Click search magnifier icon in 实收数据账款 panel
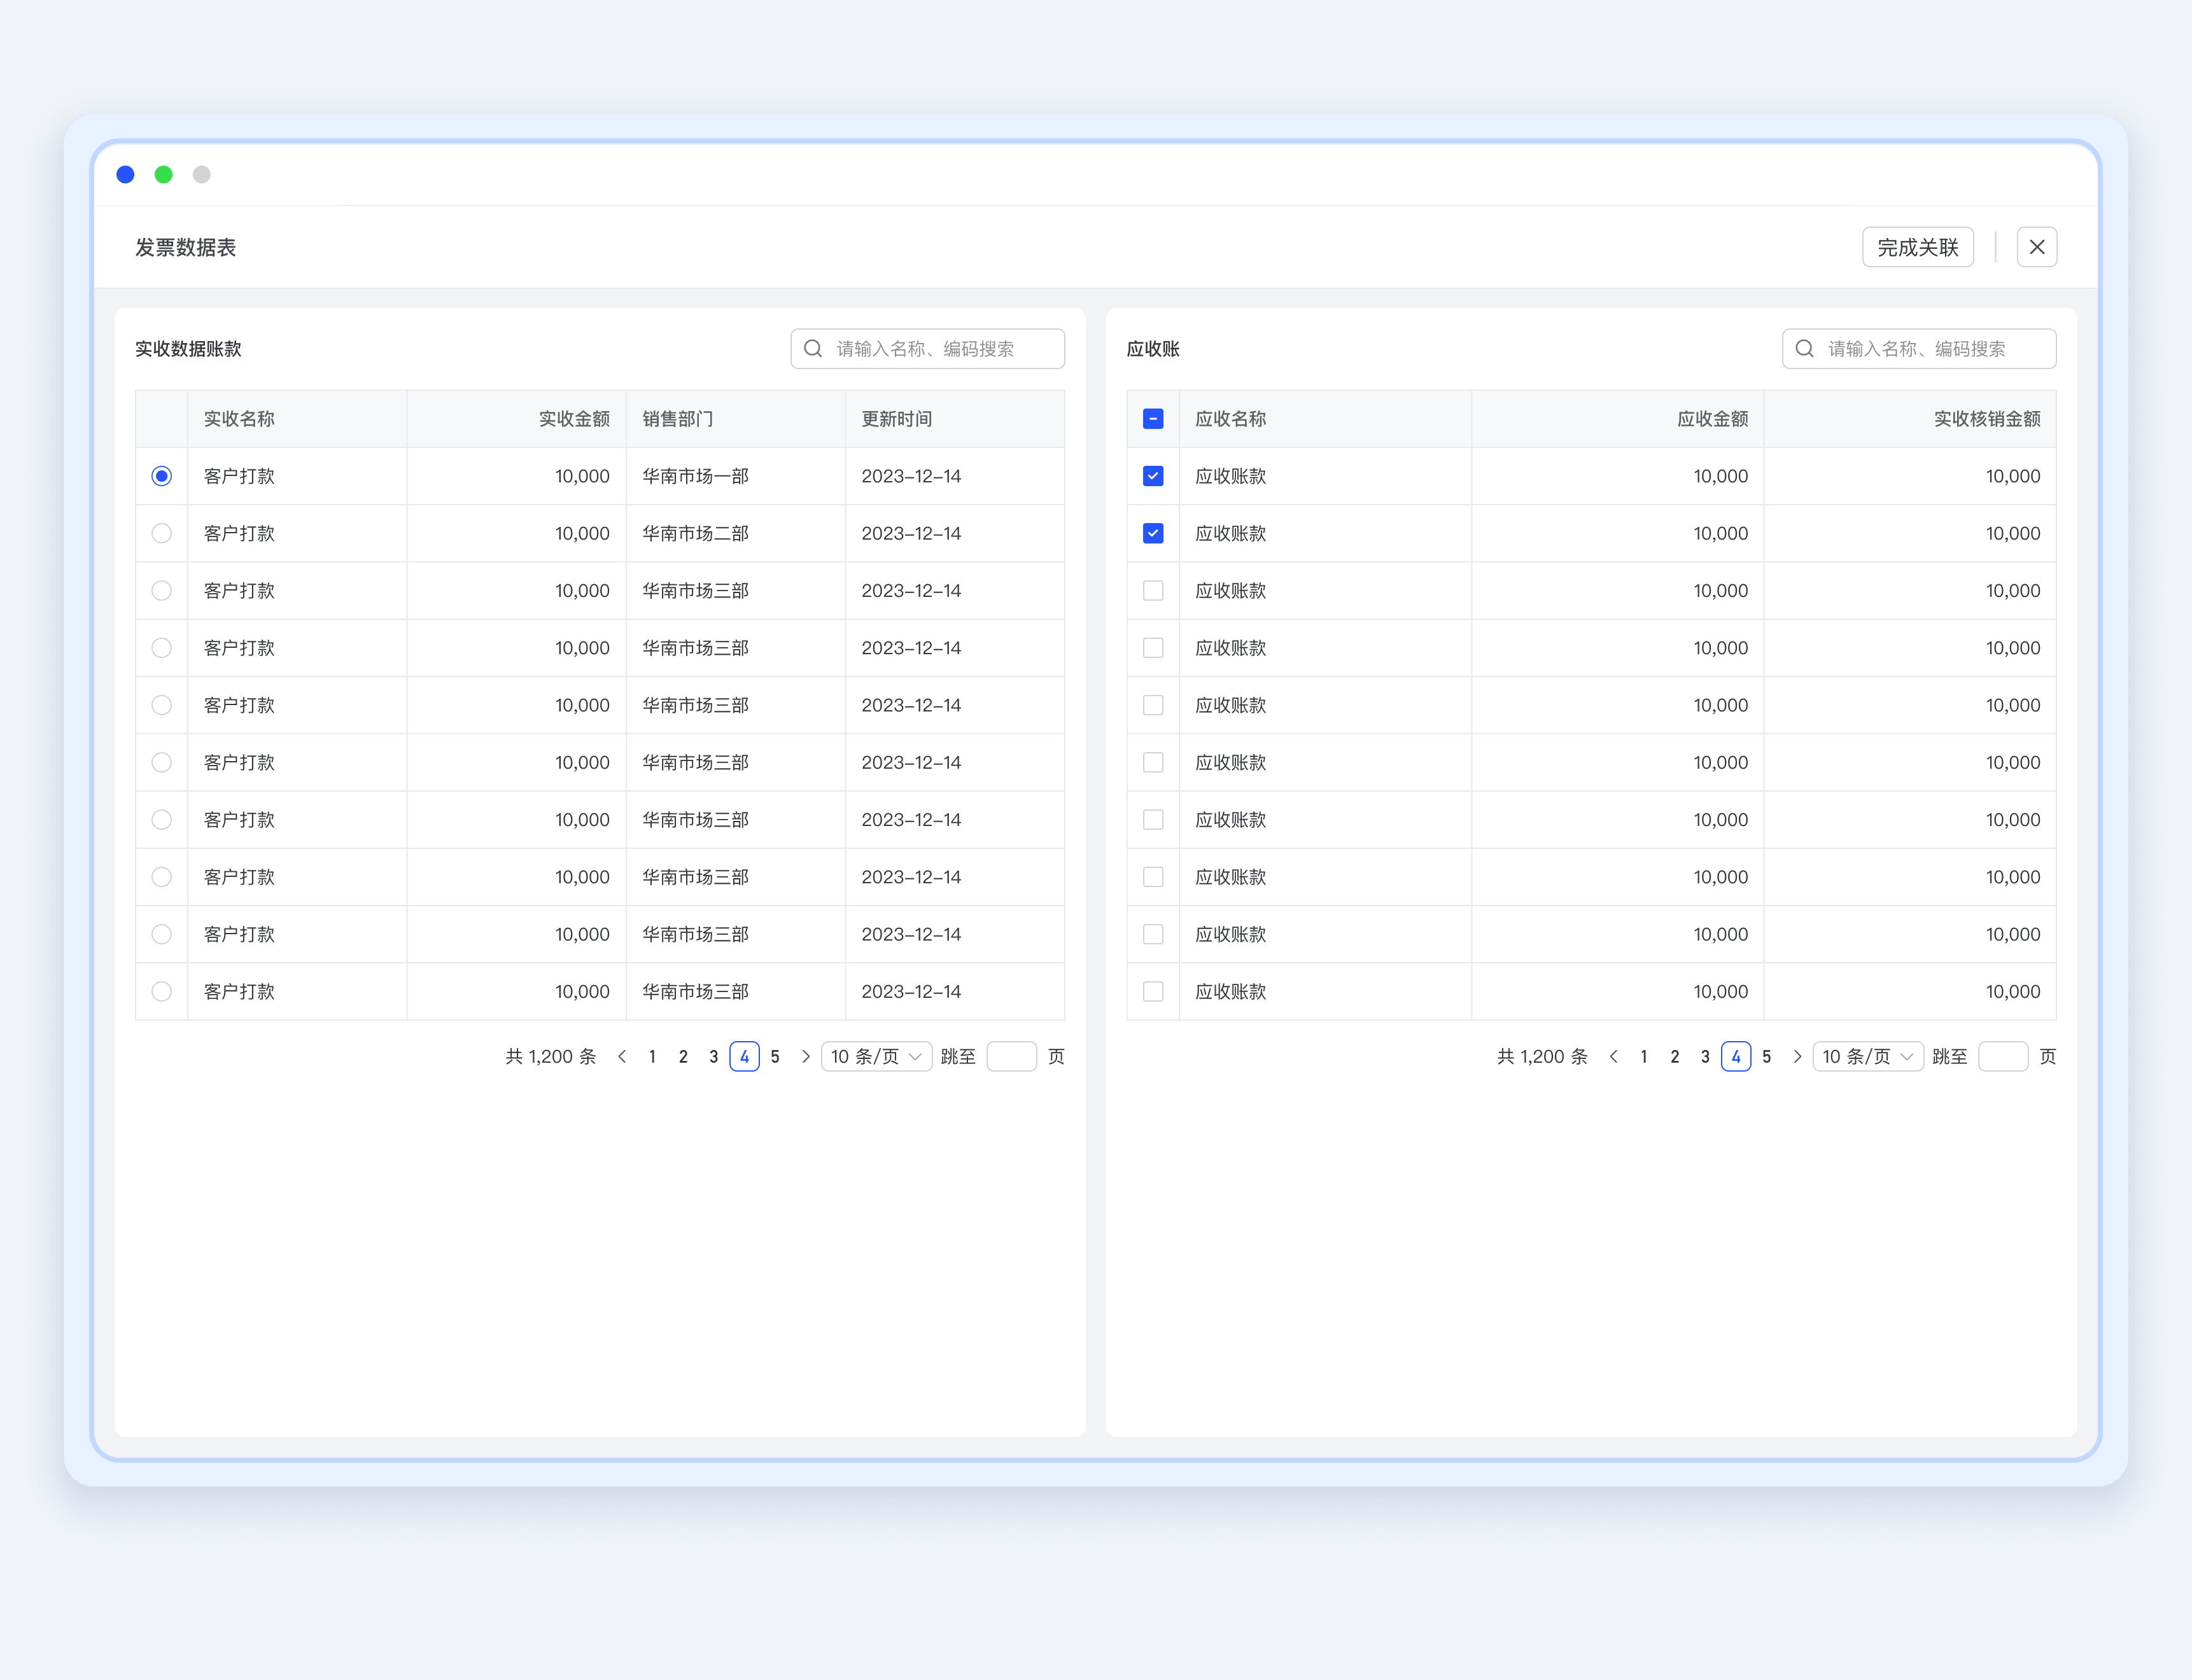Image resolution: width=2192 pixels, height=1680 pixels. 813,348
